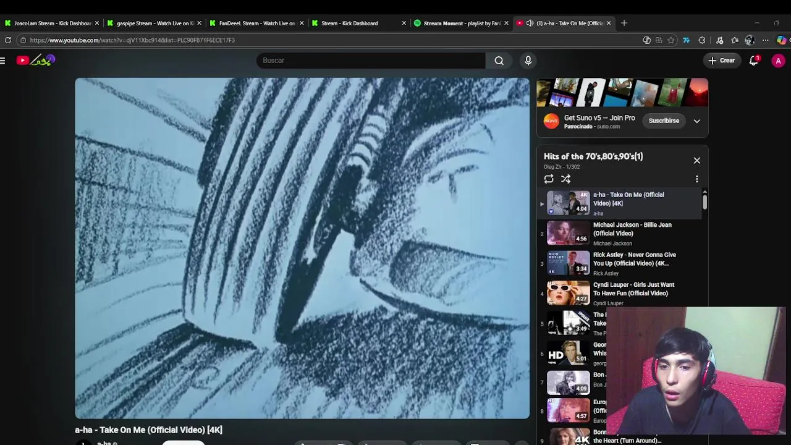Open the a-ha channel name below video

tap(104, 443)
